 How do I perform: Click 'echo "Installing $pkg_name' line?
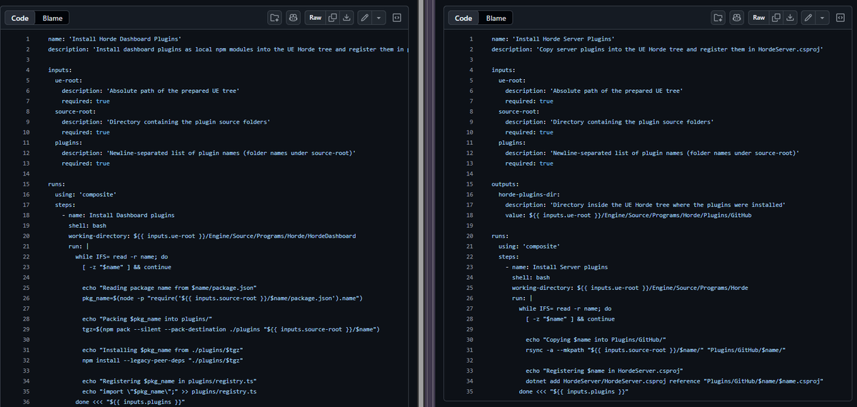[163, 350]
